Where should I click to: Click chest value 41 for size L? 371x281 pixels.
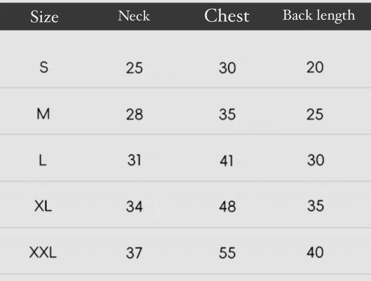226,160
